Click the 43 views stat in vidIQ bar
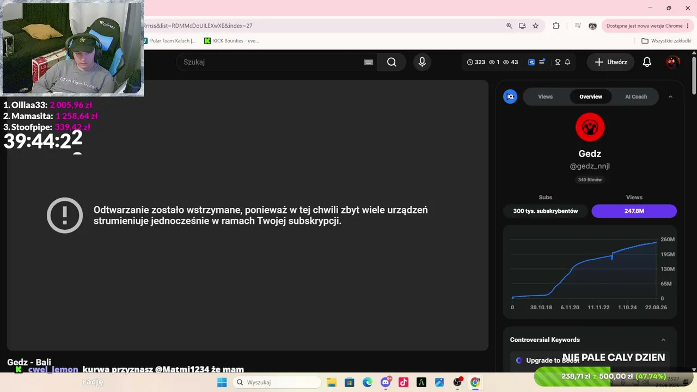Screen dimensions: 697x392 pos(510,62)
